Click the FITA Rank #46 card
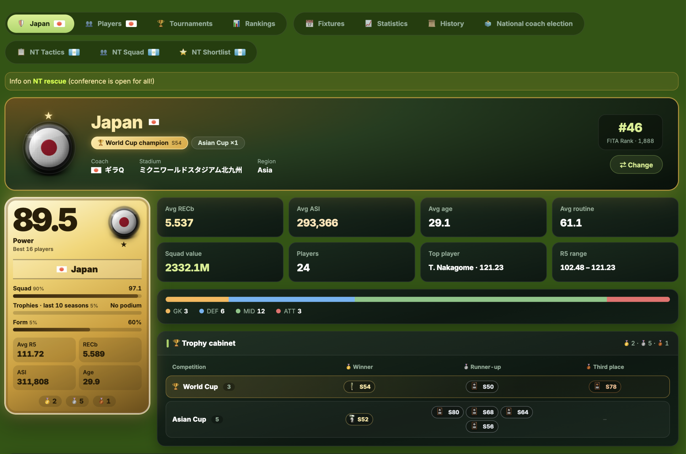This screenshot has height=454, width=686. pos(630,132)
